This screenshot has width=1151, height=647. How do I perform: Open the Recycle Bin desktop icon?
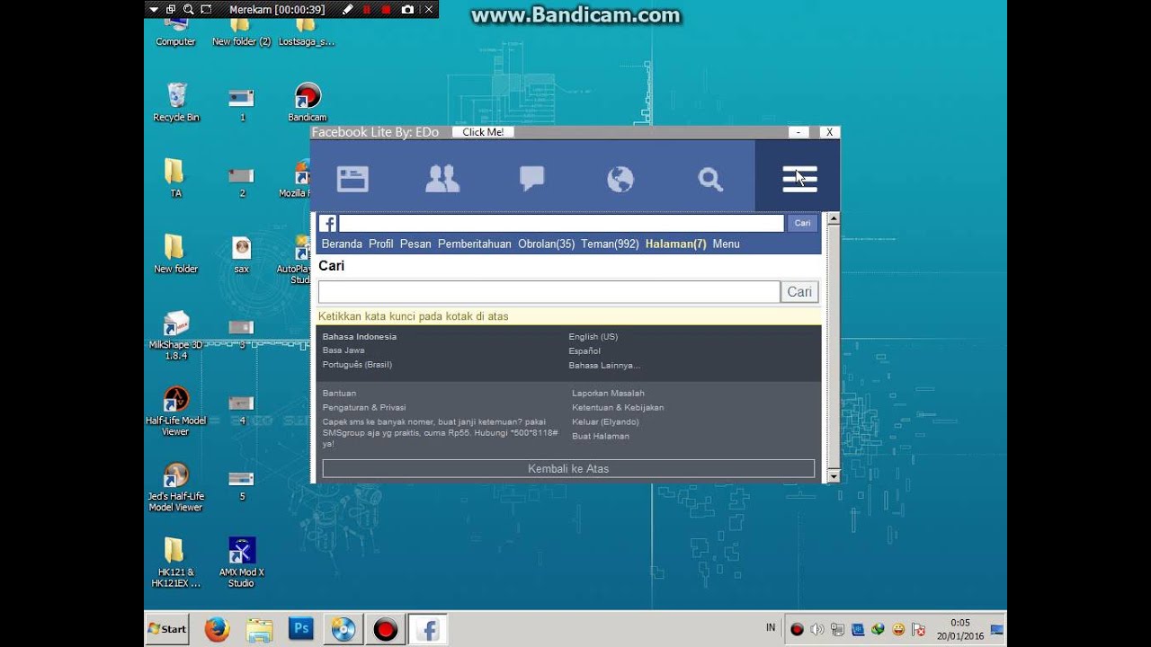[x=176, y=102]
